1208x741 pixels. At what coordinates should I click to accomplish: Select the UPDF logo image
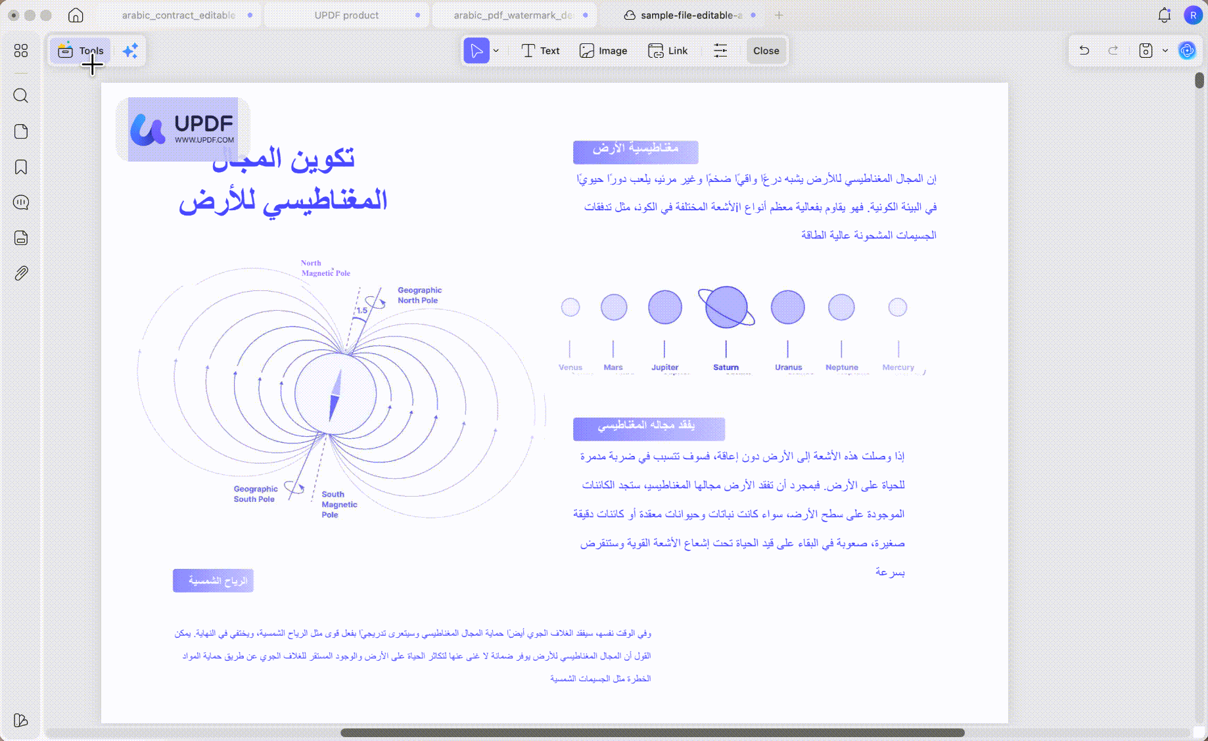[183, 129]
